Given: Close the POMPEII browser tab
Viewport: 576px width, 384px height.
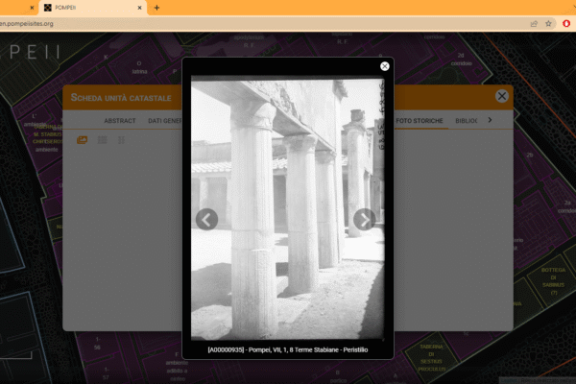Looking at the screenshot, I should 140,8.
